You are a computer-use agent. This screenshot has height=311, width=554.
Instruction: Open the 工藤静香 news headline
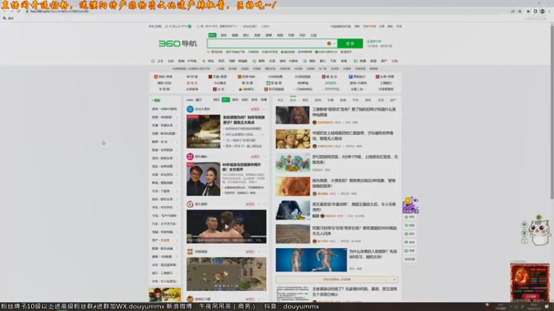pyautogui.click(x=354, y=112)
